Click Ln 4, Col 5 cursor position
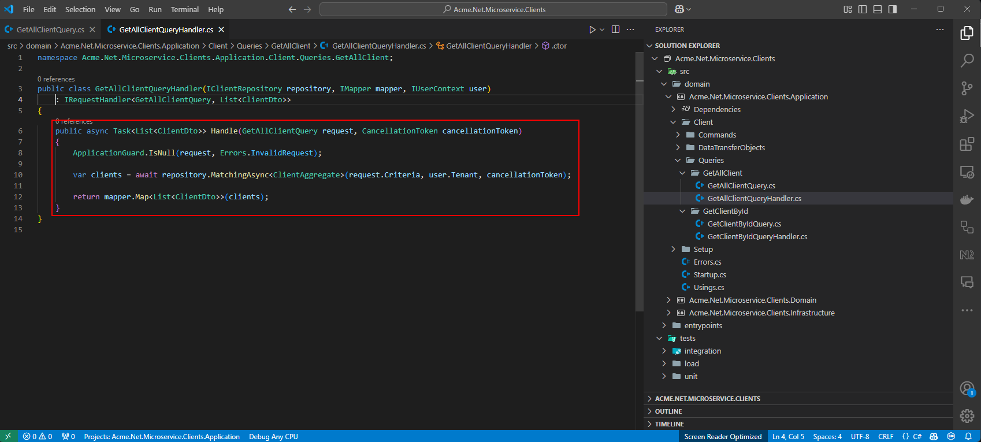This screenshot has width=981, height=442. coord(788,436)
